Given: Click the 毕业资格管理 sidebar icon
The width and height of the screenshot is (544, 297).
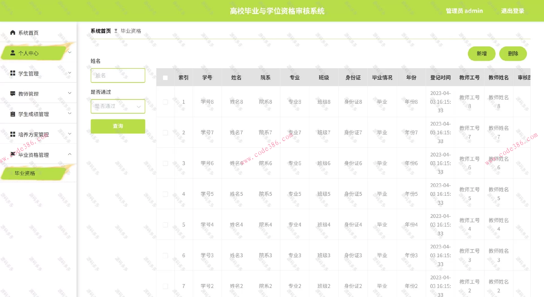Looking at the screenshot, I should tap(12, 154).
